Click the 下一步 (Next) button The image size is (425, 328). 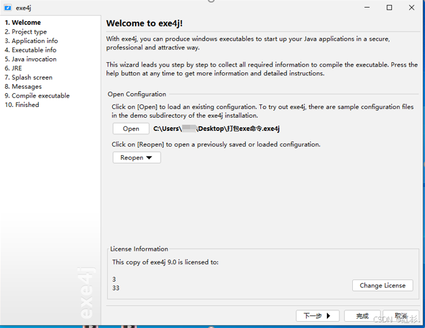click(317, 316)
